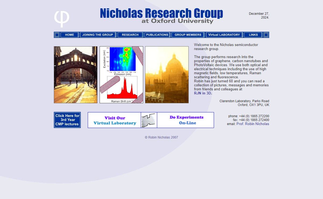Open the LINKS page

click(x=253, y=35)
